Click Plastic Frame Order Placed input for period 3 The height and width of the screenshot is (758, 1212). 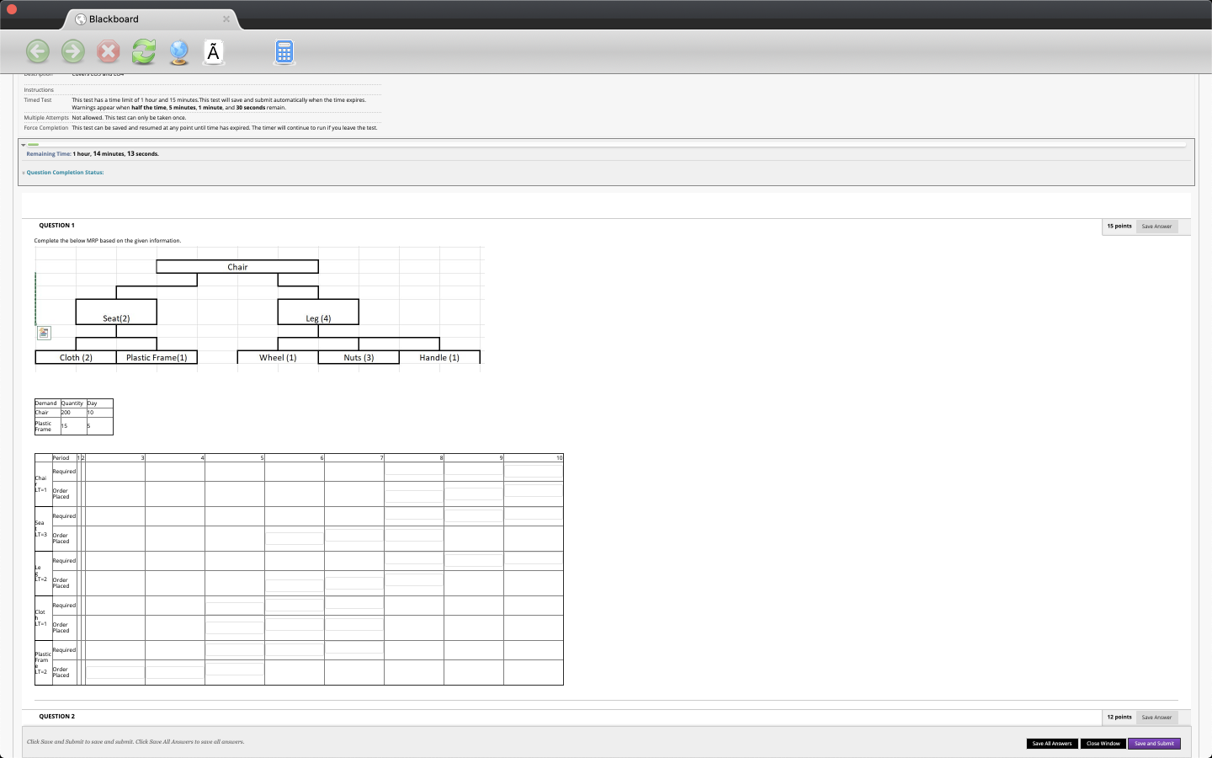[x=115, y=672]
